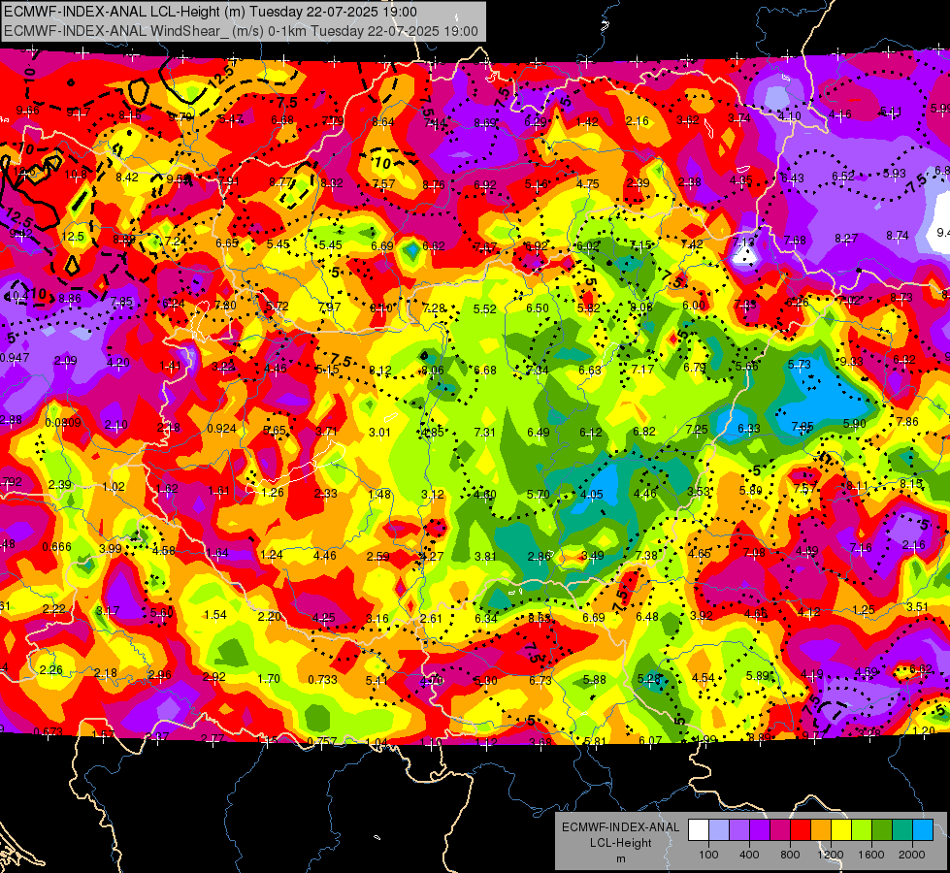Image resolution: width=950 pixels, height=873 pixels.
Task: Click the '9.33' wind shear value
Action: point(851,361)
